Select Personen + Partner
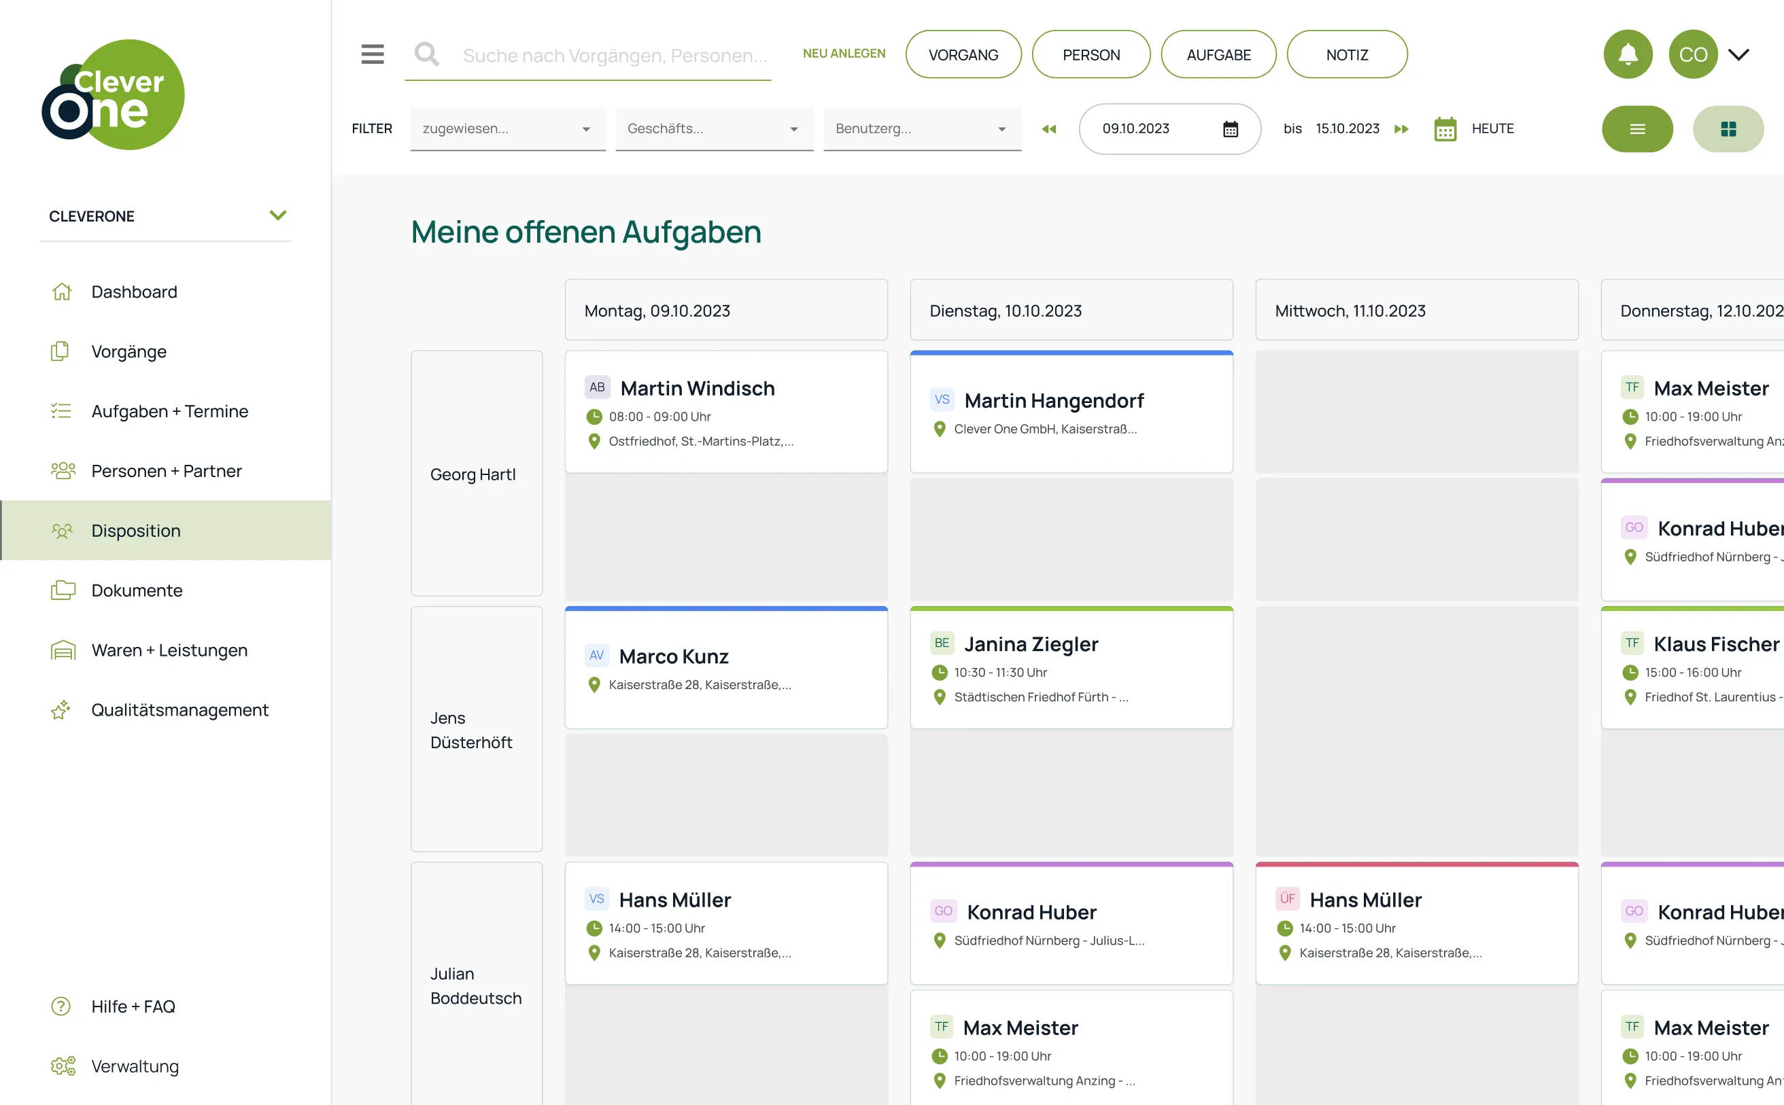 tap(166, 472)
